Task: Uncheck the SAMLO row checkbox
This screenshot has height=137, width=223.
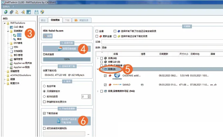Action: coord(105,85)
